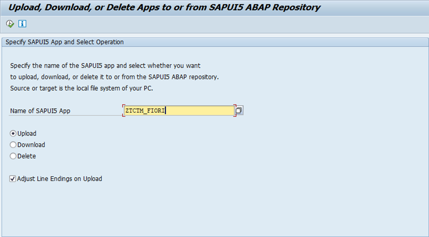This screenshot has width=429, height=237.
Task: Select the Delete radio button
Action: pos(13,156)
